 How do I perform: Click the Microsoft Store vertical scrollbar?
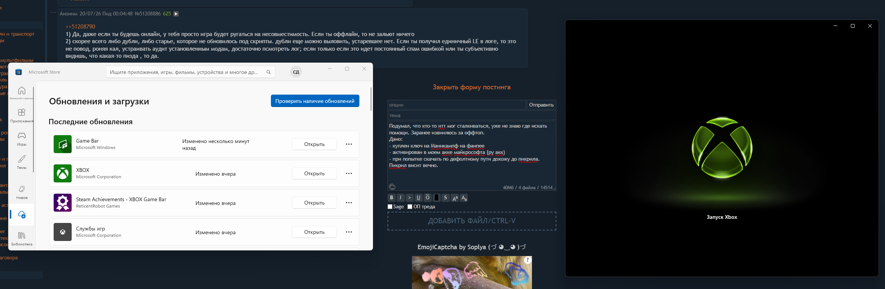point(371,99)
